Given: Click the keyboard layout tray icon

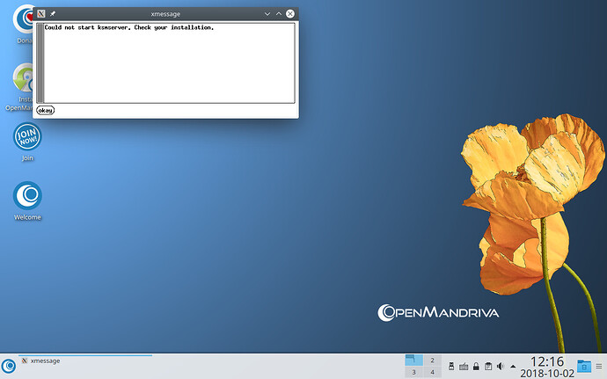Looking at the screenshot, I should (x=464, y=366).
